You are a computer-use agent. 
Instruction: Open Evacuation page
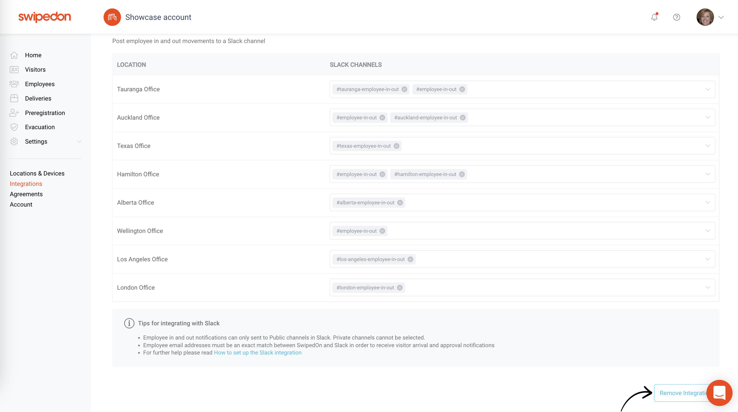[40, 127]
